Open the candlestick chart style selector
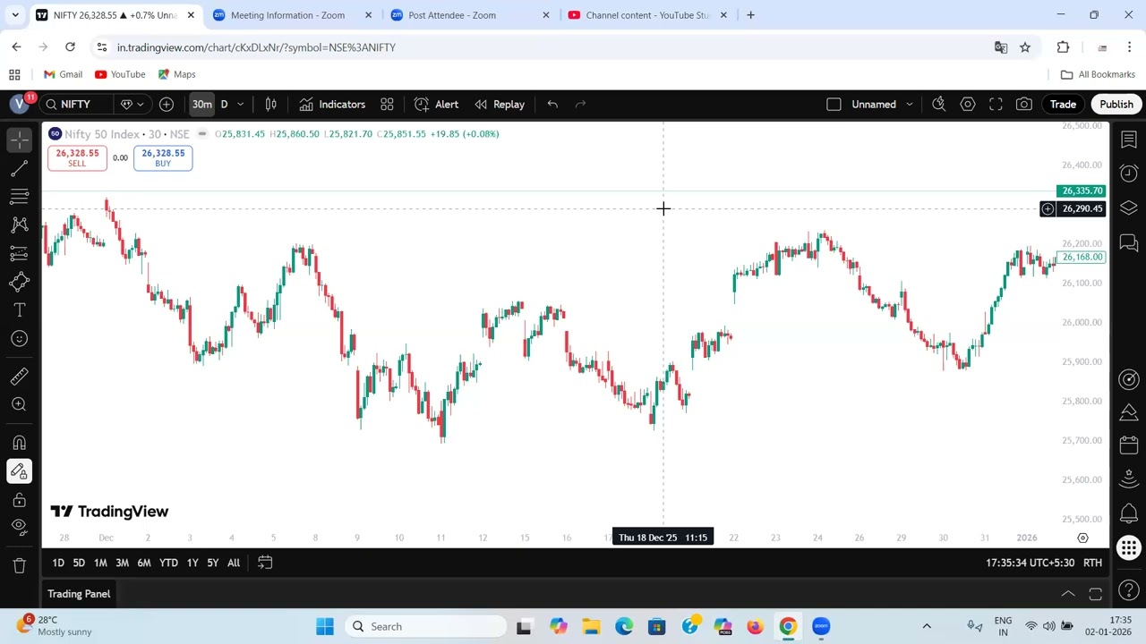Screen dimensions: 1146x644 tap(270, 105)
